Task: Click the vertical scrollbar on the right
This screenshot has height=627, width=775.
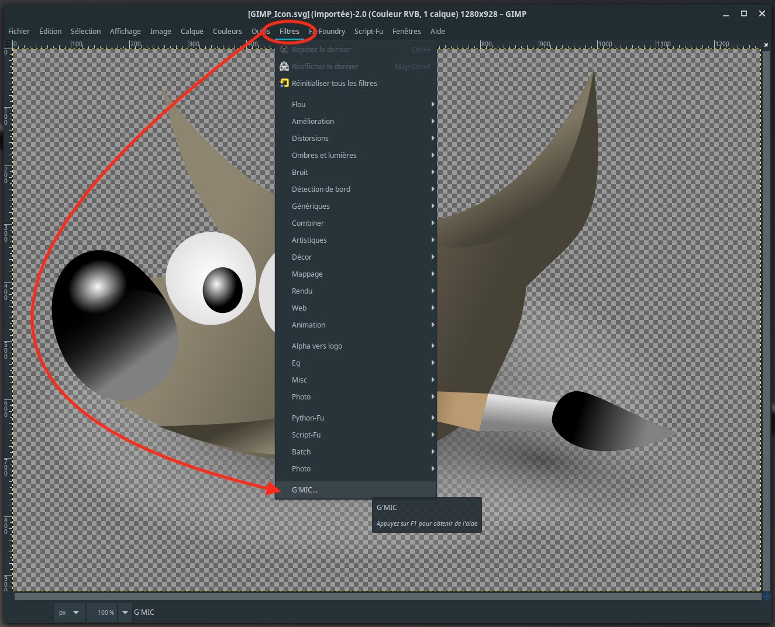Action: [766, 320]
